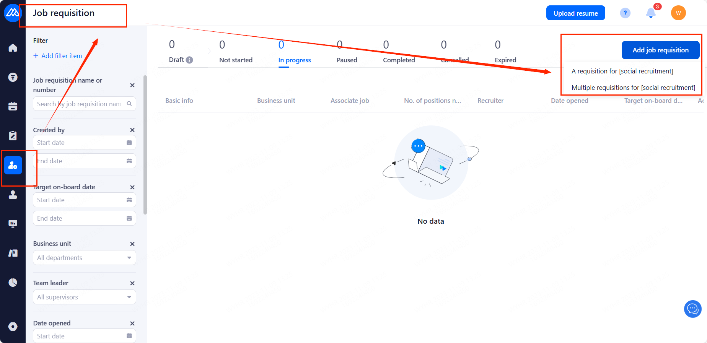Click the job requisition search field
Image resolution: width=707 pixels, height=343 pixels.
tap(80, 104)
